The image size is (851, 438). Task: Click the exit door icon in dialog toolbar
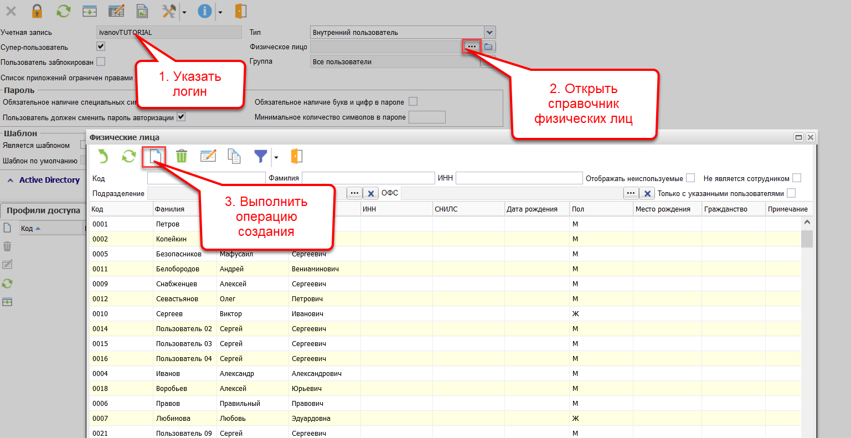pyautogui.click(x=297, y=157)
